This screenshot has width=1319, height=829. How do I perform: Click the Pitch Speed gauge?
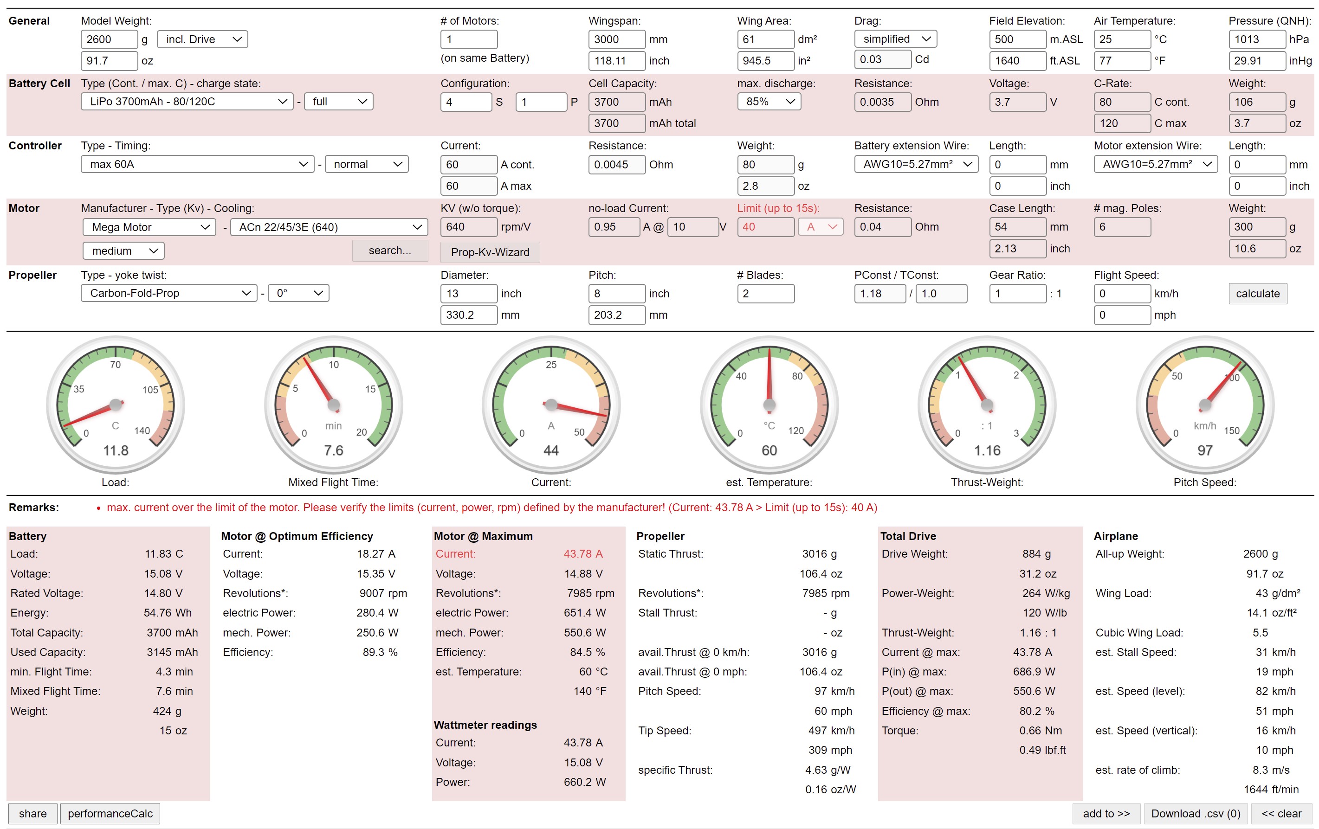click(x=1204, y=405)
